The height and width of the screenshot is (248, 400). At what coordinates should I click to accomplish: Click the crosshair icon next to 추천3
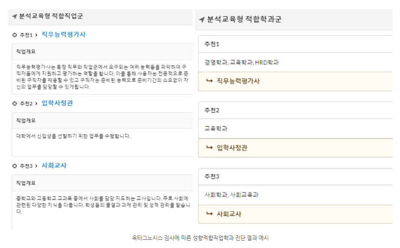coord(14,166)
